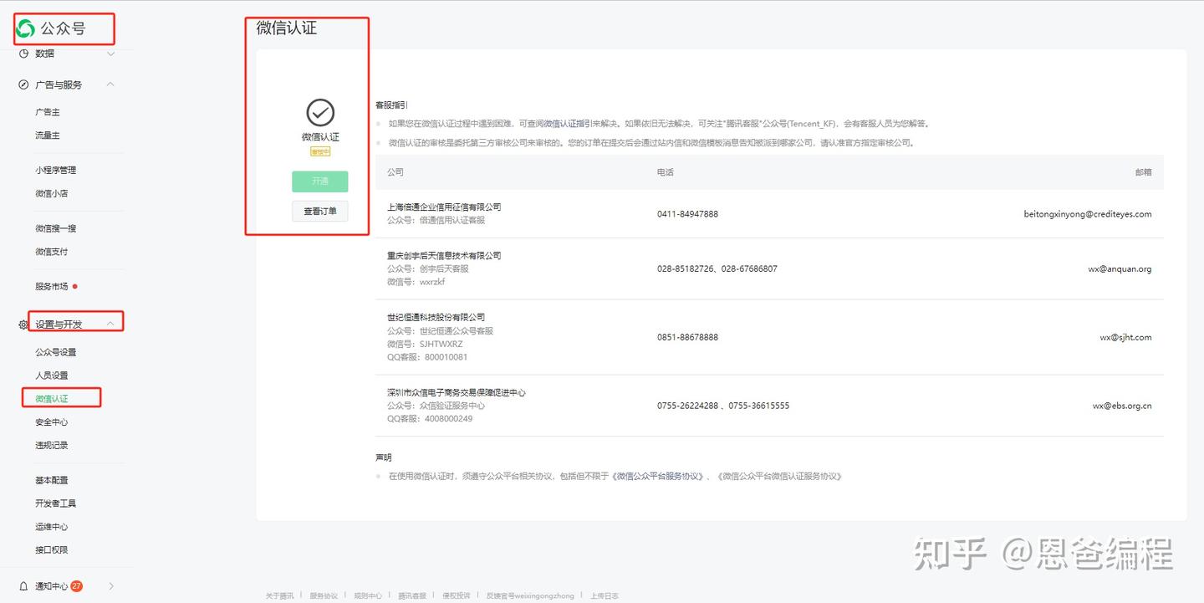Open 安全中心 in sidebar

point(52,422)
